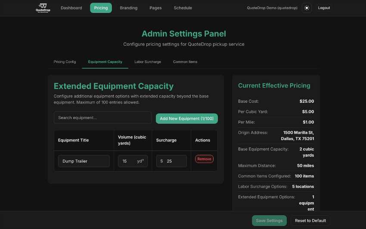Click the Extended Equipment Options label
Viewport: 366px width, 229px height.
point(267,197)
